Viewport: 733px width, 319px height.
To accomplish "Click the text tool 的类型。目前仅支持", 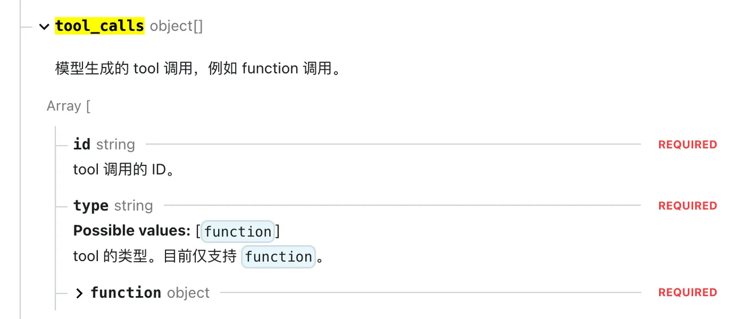I will (155, 256).
